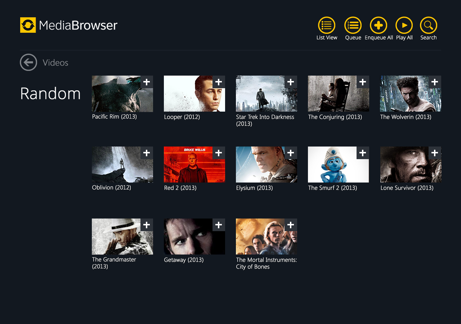This screenshot has height=324, width=461.
Task: Click 'Star Trek Into Darkness (2013)' title
Action: (265, 120)
